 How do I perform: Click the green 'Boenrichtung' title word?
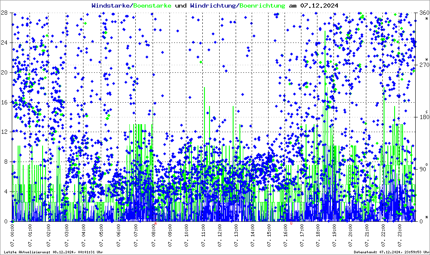[262, 5]
